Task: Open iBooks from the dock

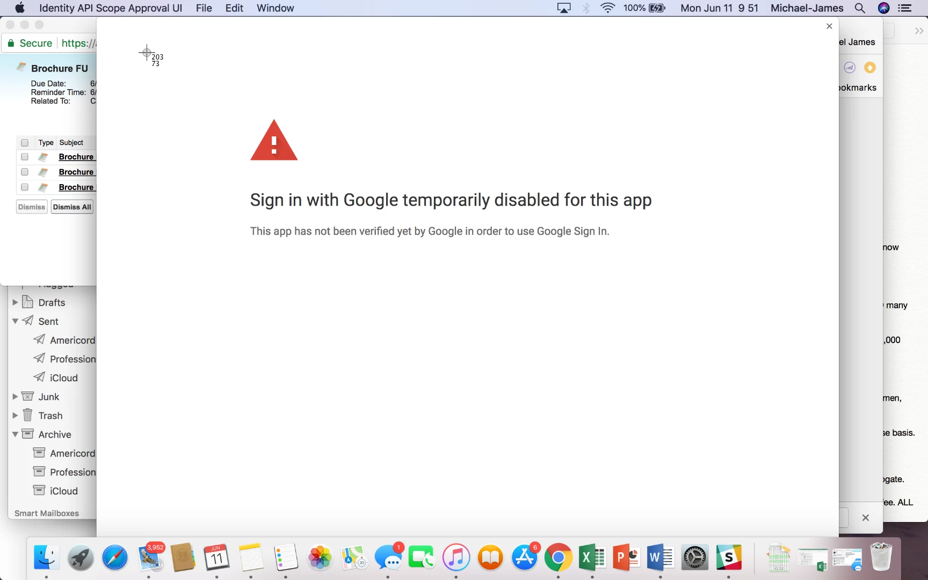Action: tap(490, 558)
